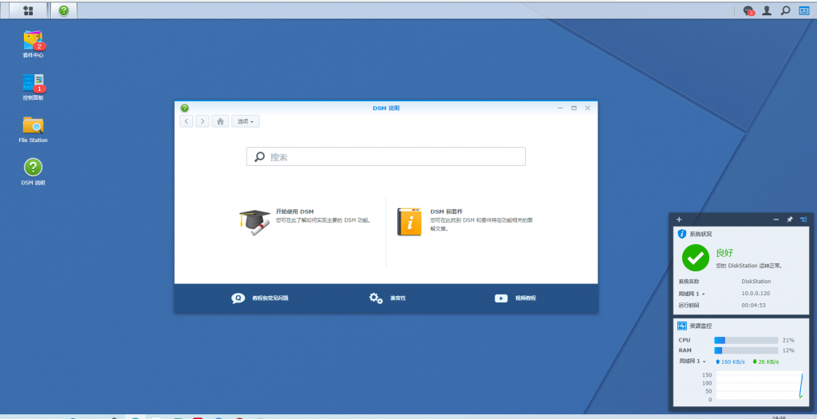Minimize the widgets panel

776,219
